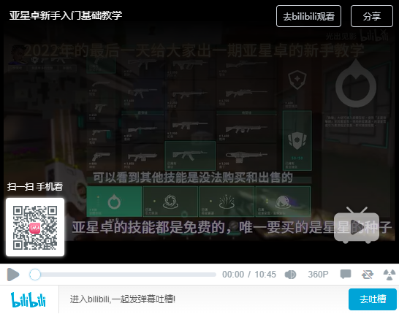Open the 360P quality selector
This screenshot has height=314, width=399.
coord(318,275)
